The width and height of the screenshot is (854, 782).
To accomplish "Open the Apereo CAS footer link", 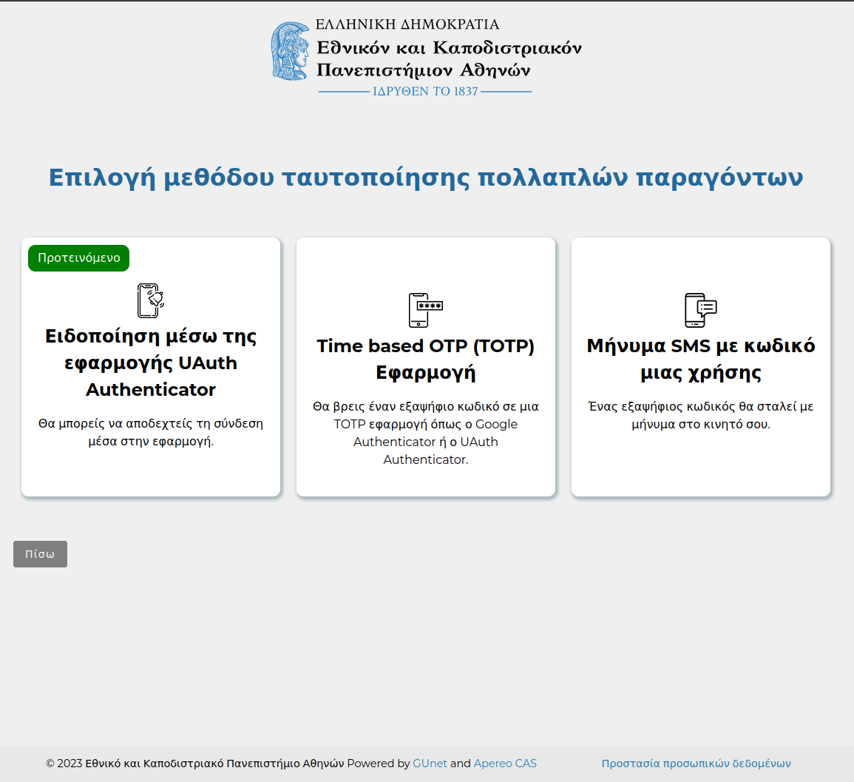I will pyautogui.click(x=505, y=764).
